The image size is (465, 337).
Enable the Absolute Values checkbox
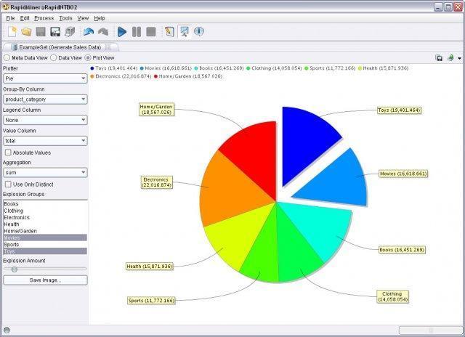pyautogui.click(x=8, y=153)
